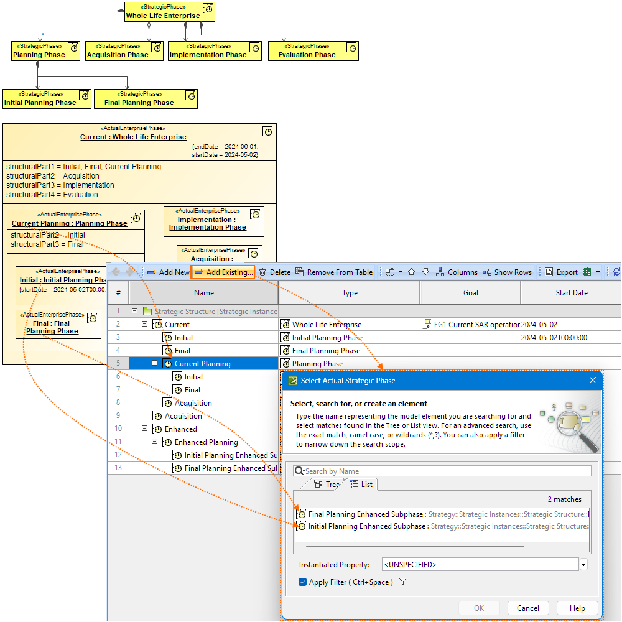
Task: Click the Final Planning Phase diagram block
Action: 146,99
